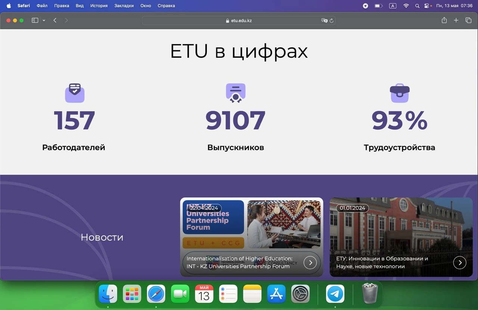Go back using the back arrow
Viewport: 478px width, 310px height.
pos(55,20)
